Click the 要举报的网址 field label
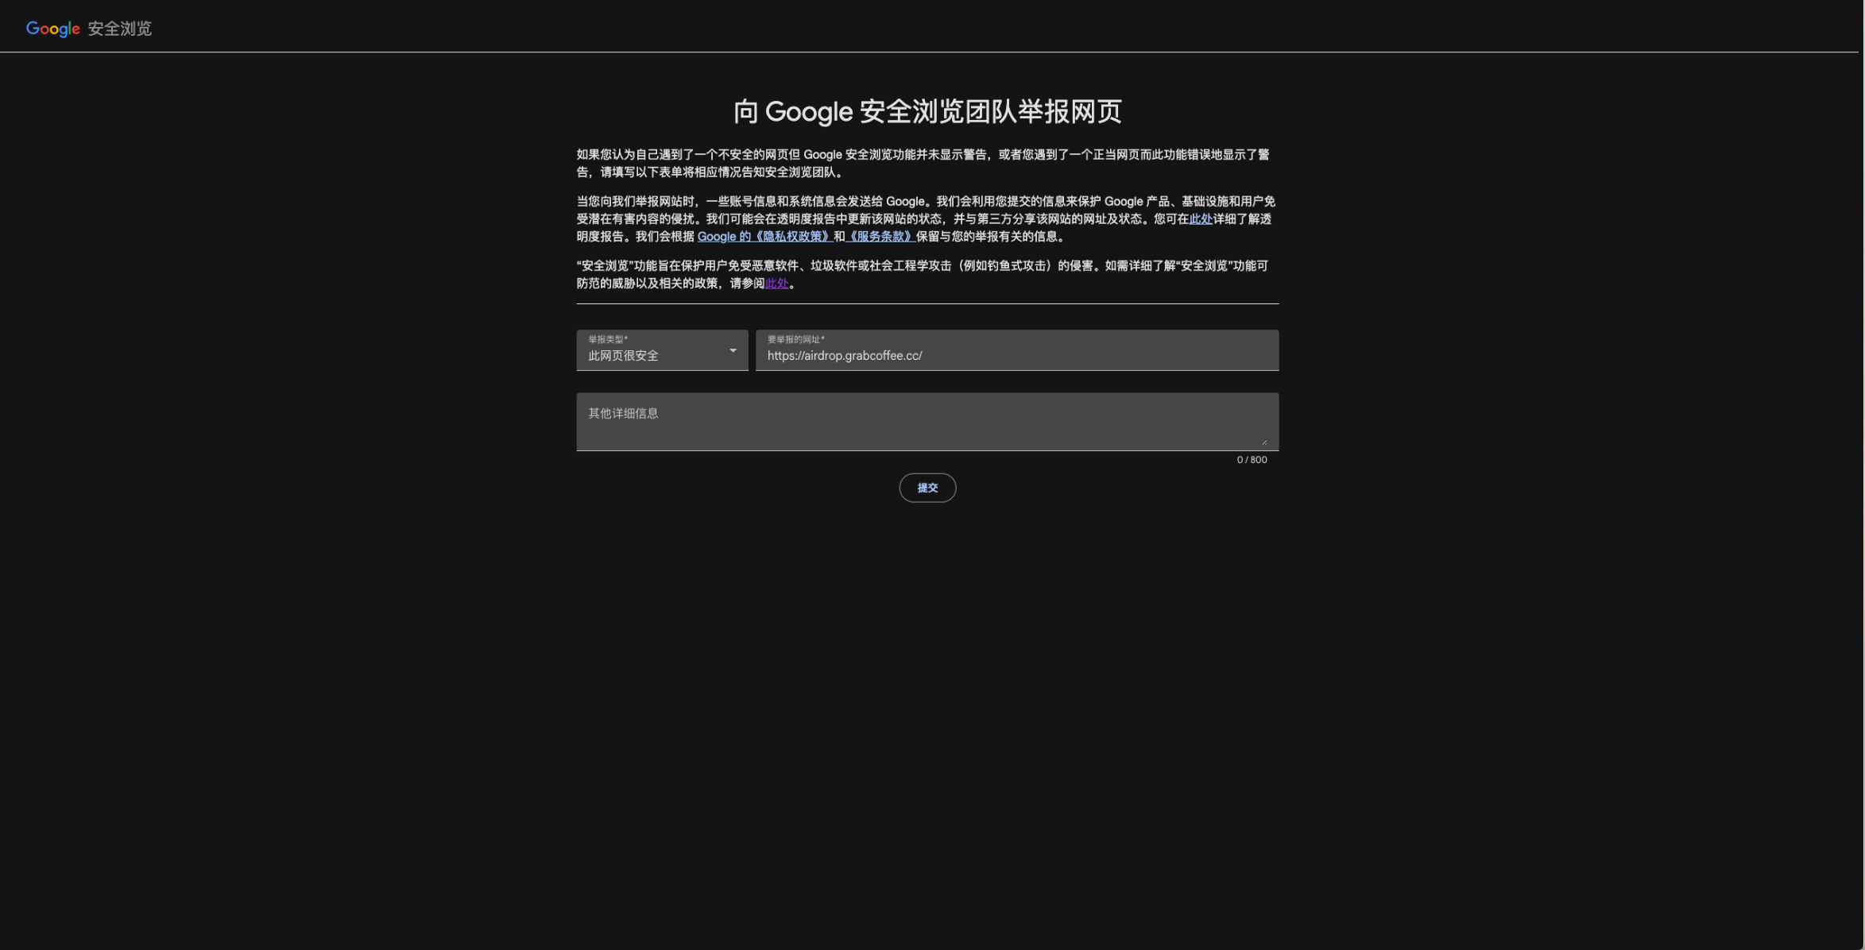Screen dimensions: 1865x950 coord(795,338)
